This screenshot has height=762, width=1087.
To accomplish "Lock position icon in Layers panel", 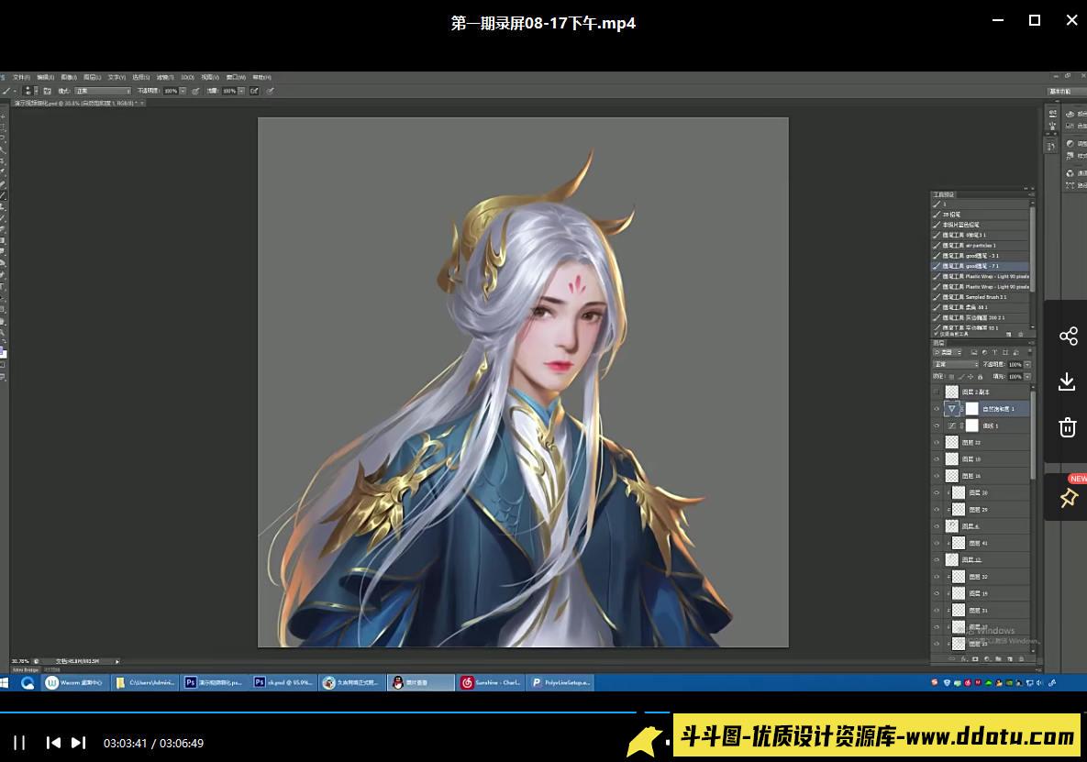I will (x=971, y=377).
